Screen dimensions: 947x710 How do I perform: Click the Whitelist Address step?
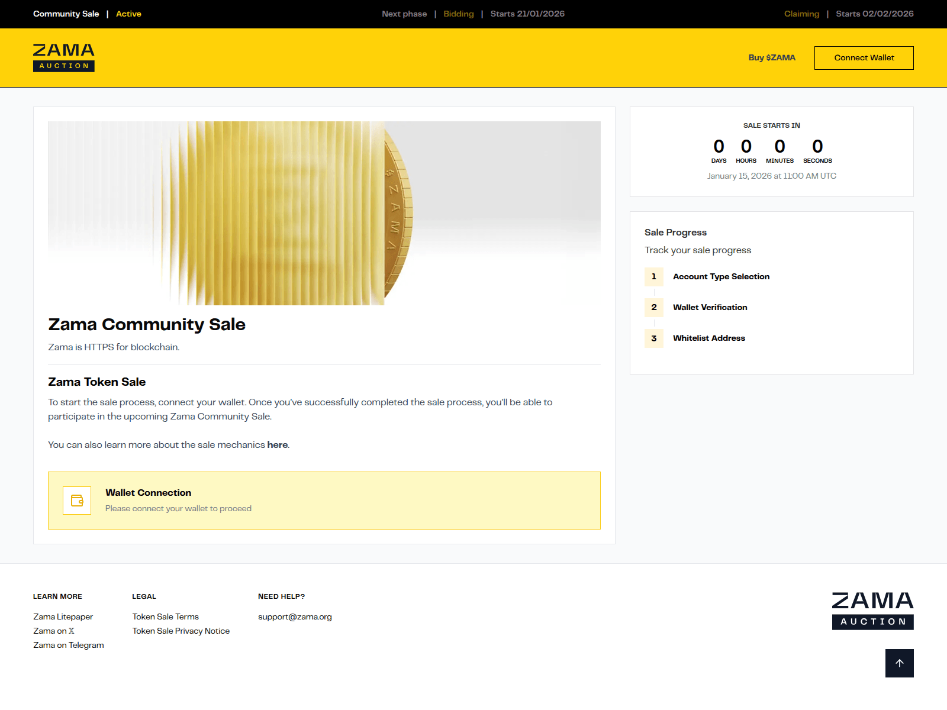(709, 338)
